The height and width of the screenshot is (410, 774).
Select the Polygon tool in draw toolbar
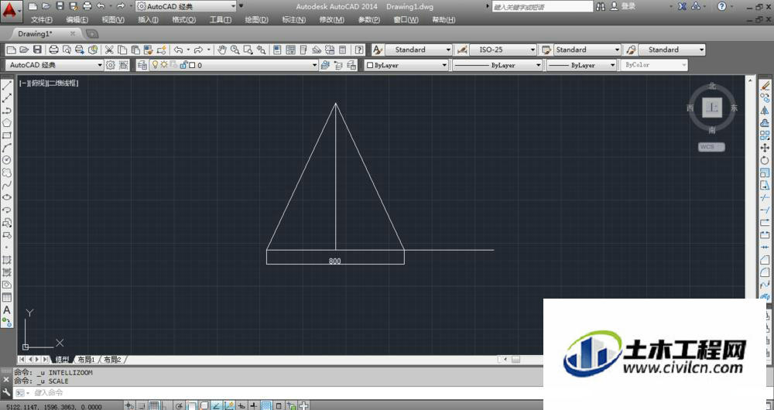[x=7, y=123]
